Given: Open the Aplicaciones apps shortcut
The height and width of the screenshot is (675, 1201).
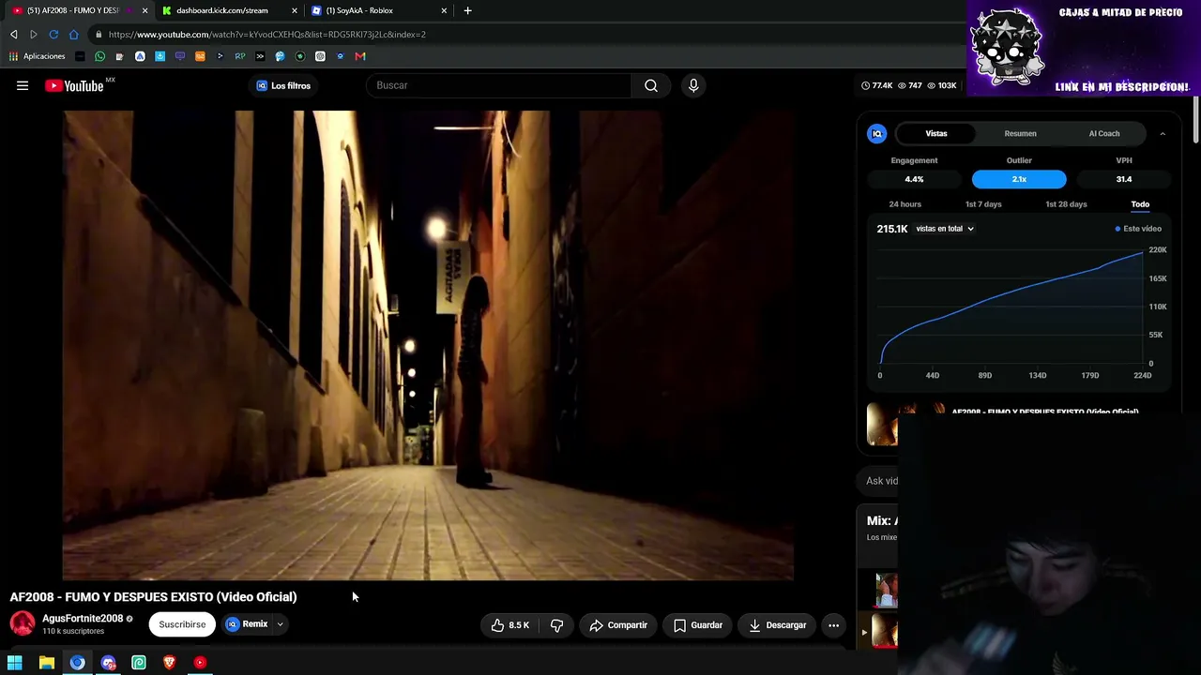Looking at the screenshot, I should tap(38, 56).
